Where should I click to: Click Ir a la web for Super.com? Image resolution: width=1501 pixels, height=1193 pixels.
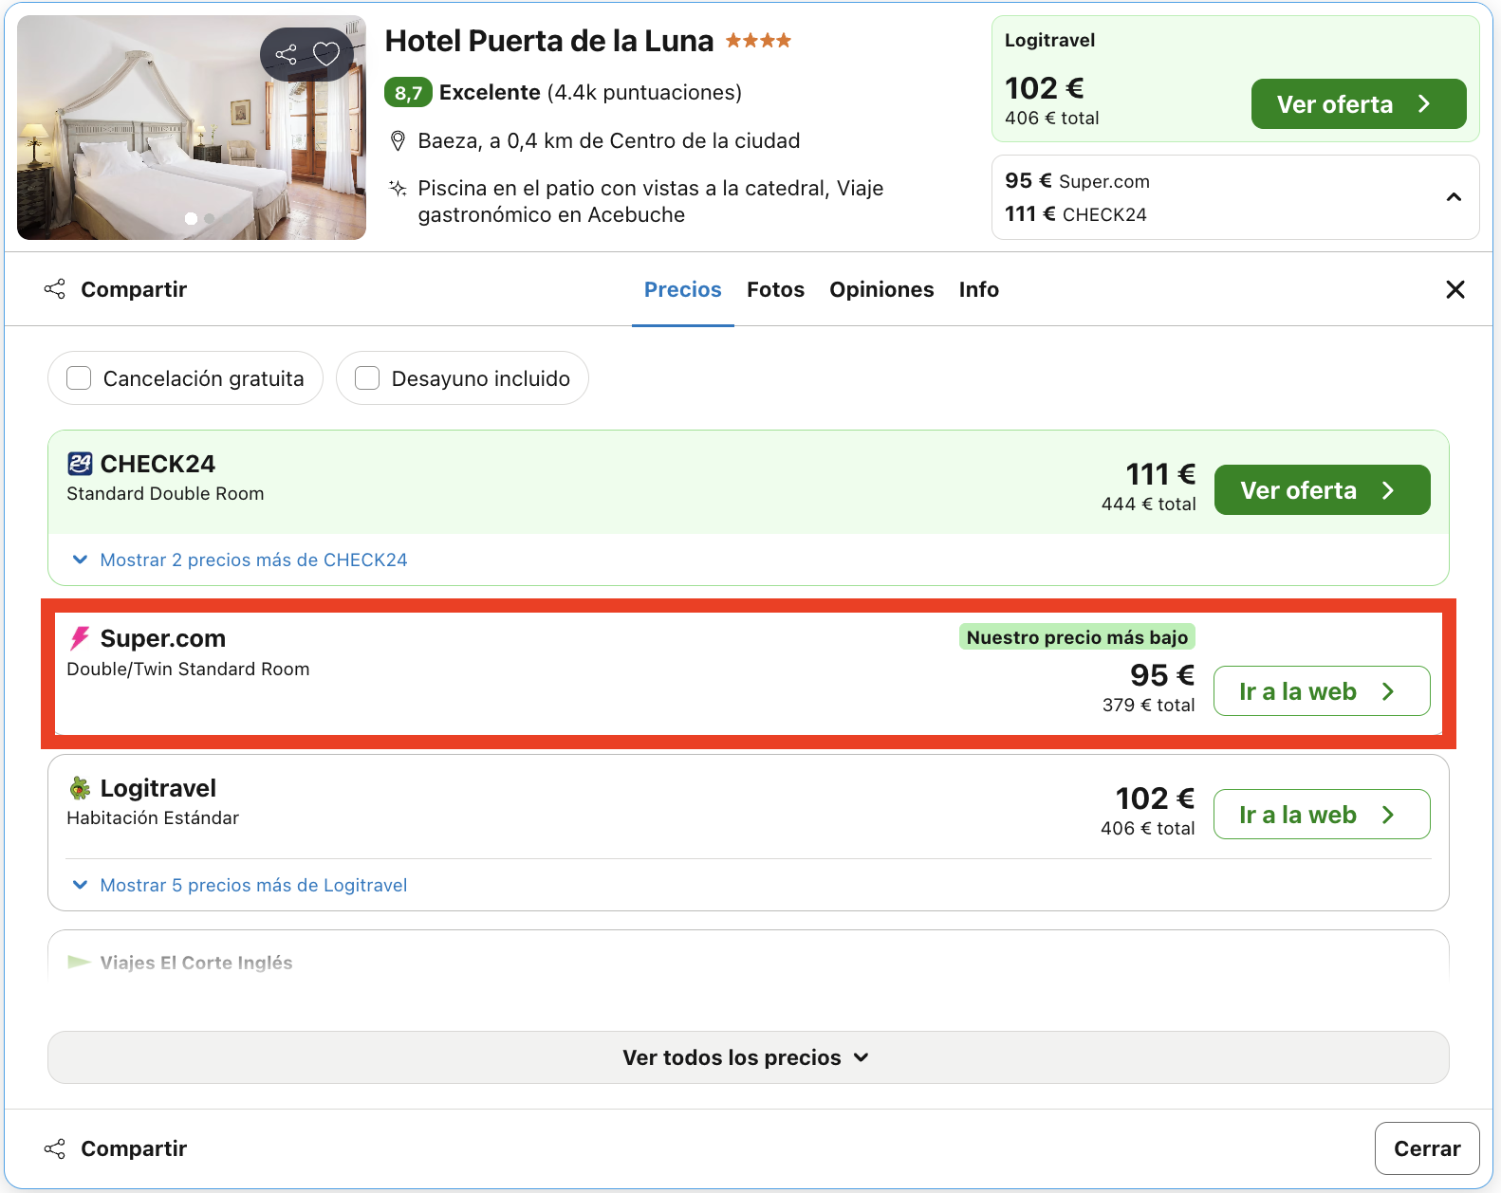[x=1322, y=691]
